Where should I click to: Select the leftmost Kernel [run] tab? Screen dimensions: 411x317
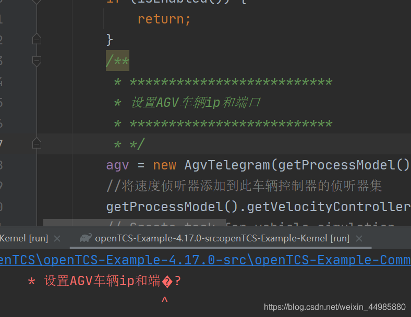pyautogui.click(x=24, y=238)
